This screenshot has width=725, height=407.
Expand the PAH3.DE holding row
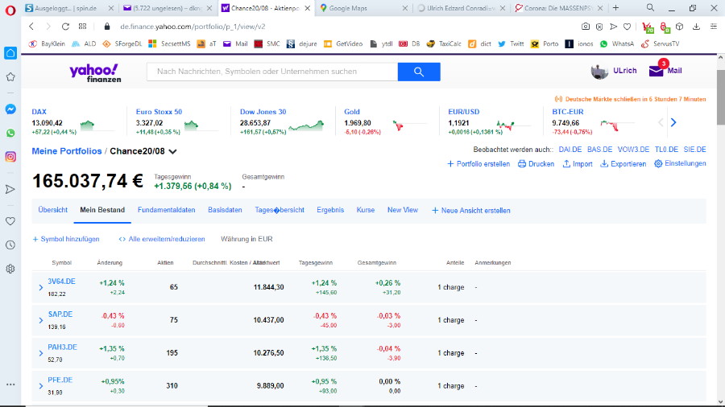tap(41, 353)
